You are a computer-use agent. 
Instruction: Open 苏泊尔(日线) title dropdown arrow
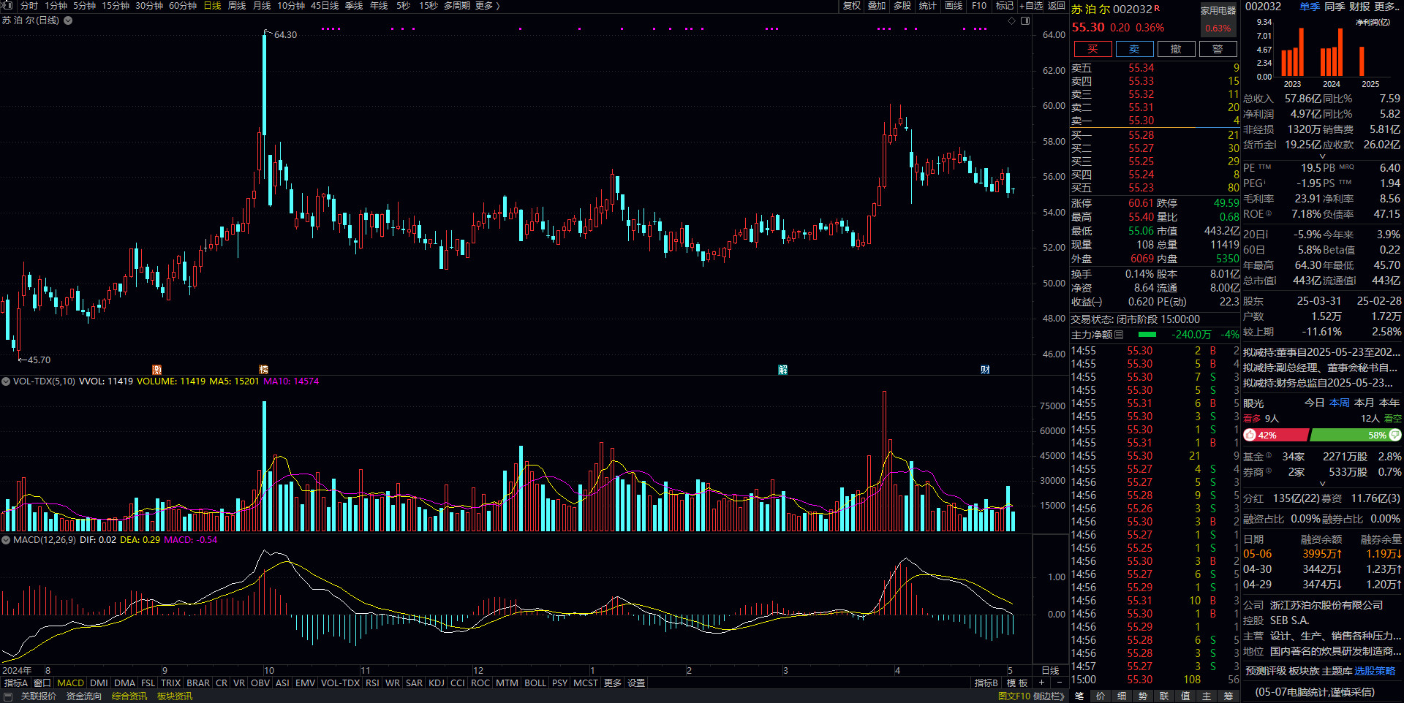click(68, 20)
